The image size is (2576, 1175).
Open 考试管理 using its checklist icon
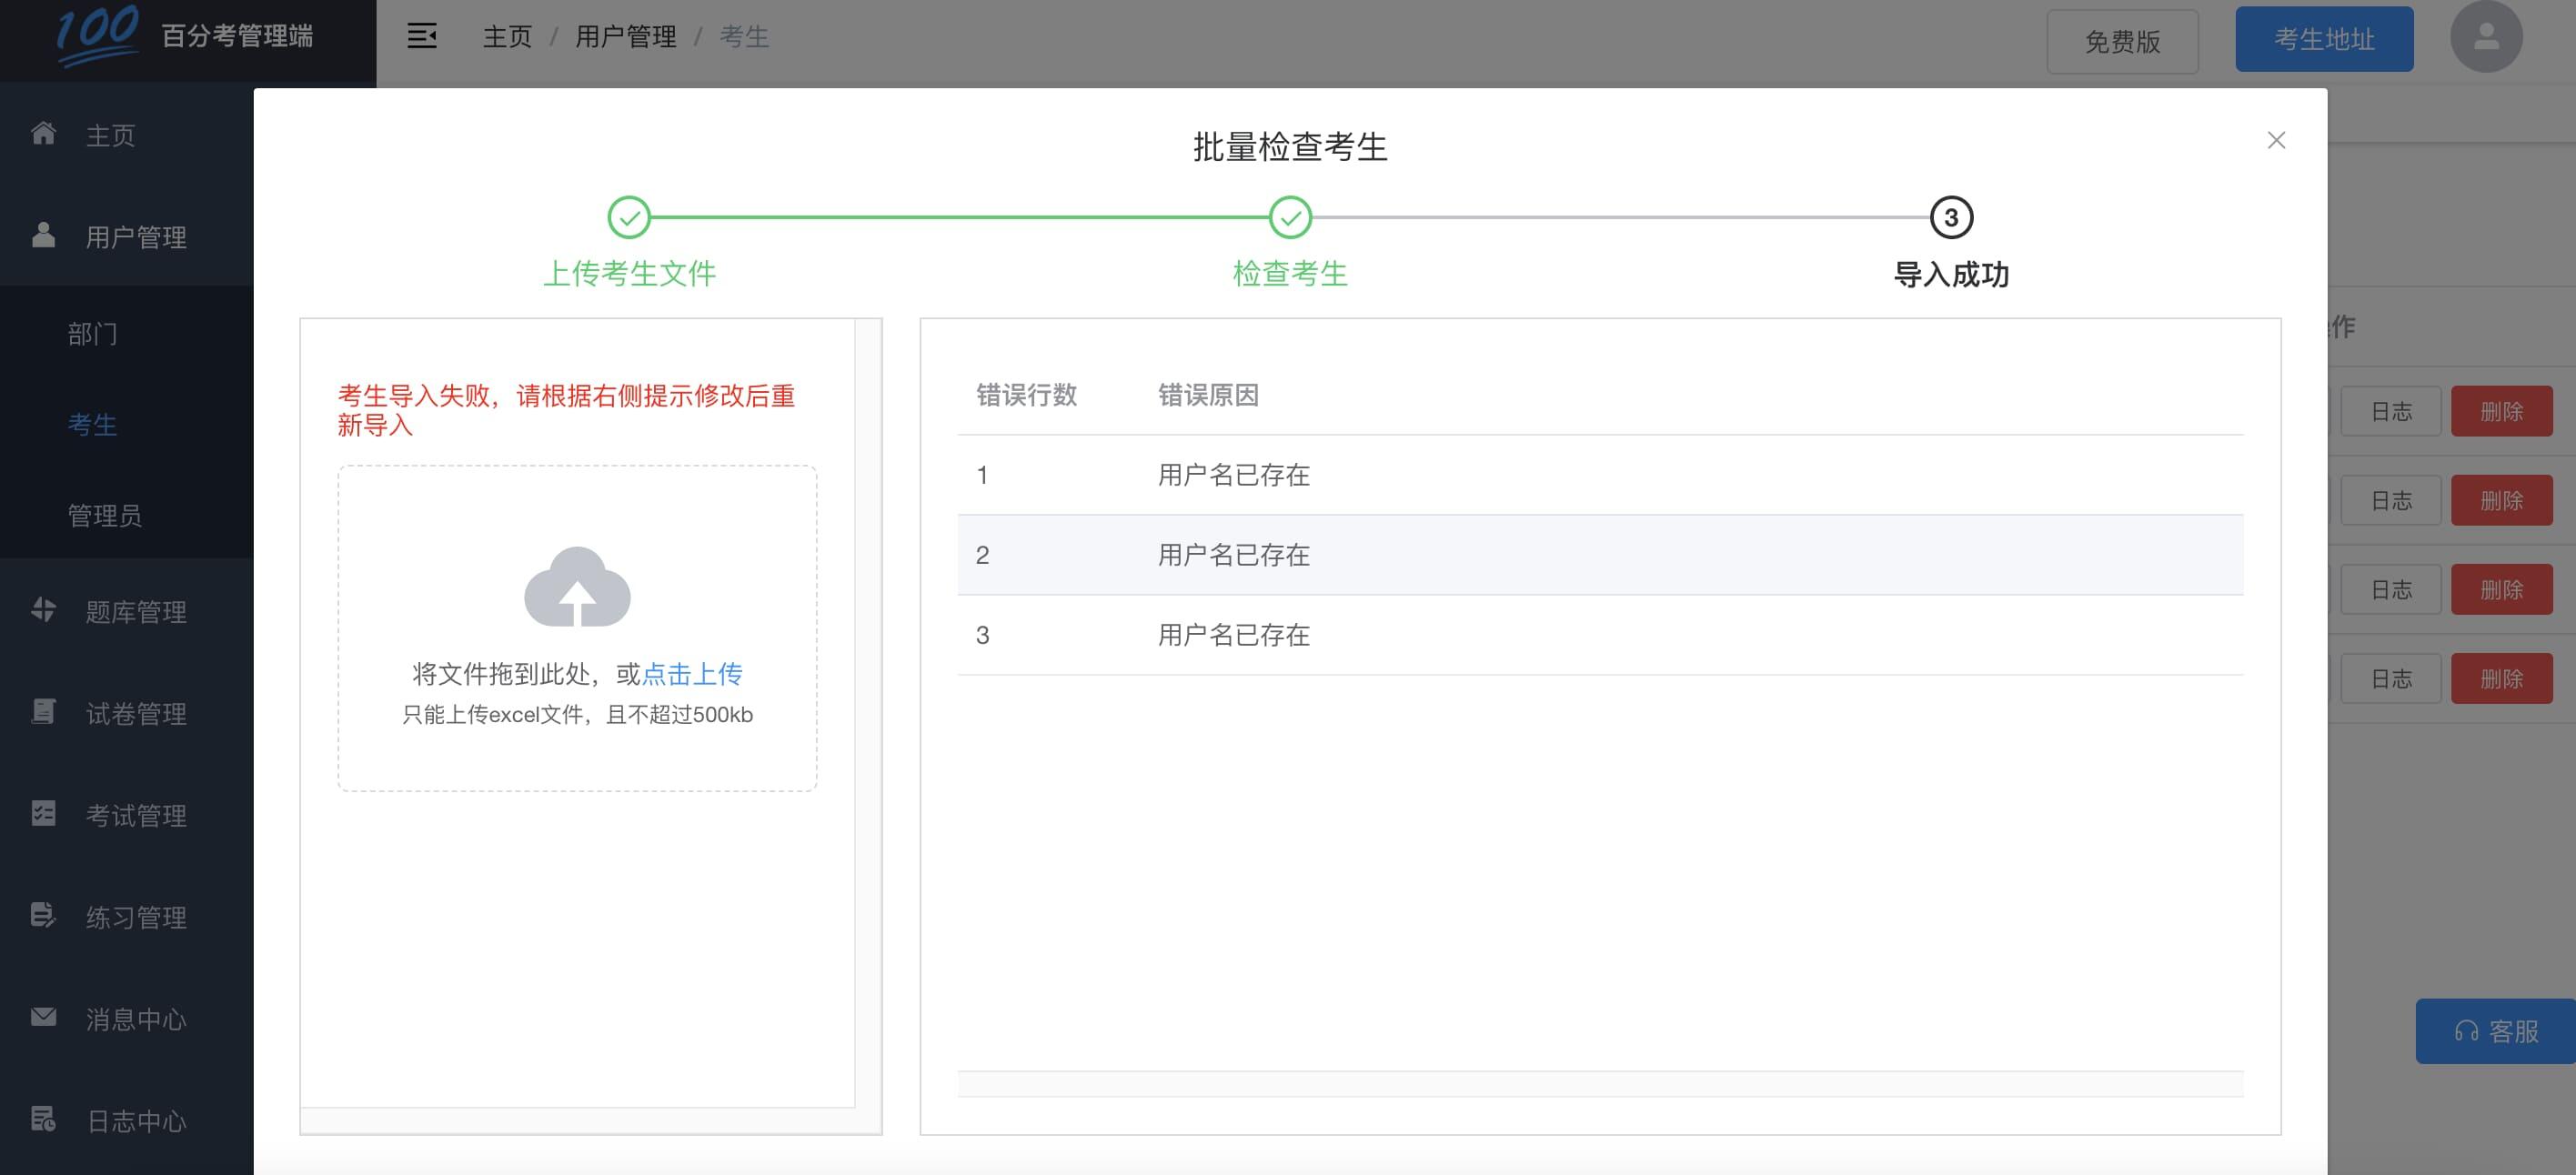tap(44, 815)
